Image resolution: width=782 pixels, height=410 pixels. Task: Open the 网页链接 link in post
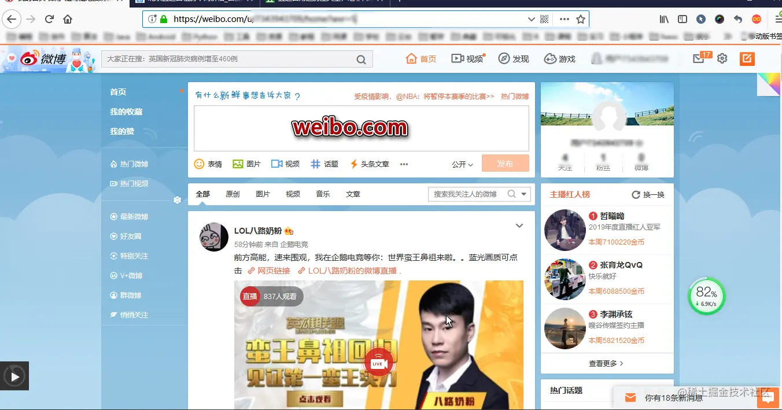(x=269, y=271)
